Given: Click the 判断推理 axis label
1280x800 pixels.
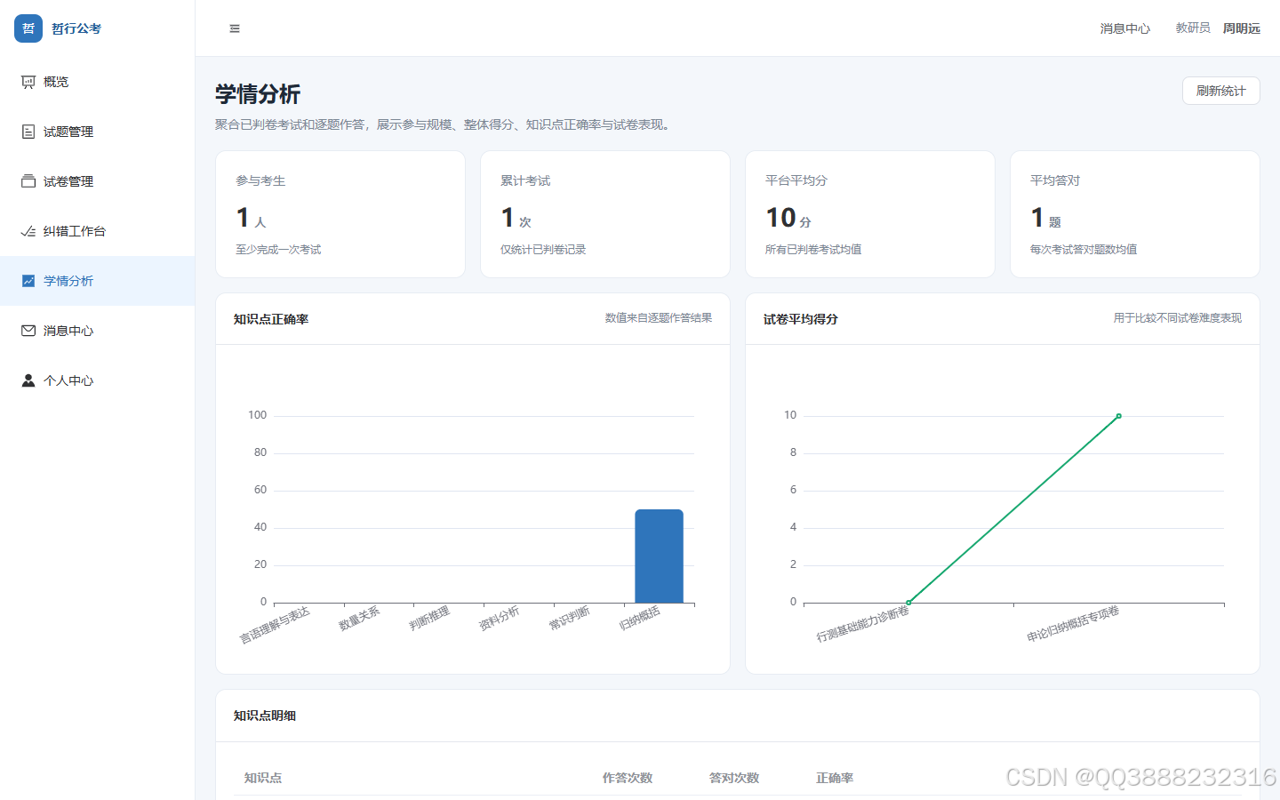Looking at the screenshot, I should pyautogui.click(x=429, y=618).
